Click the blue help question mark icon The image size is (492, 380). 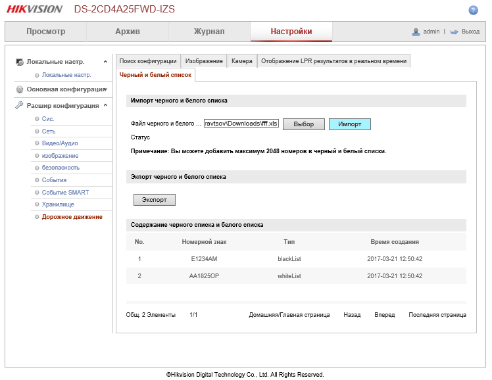(x=473, y=11)
